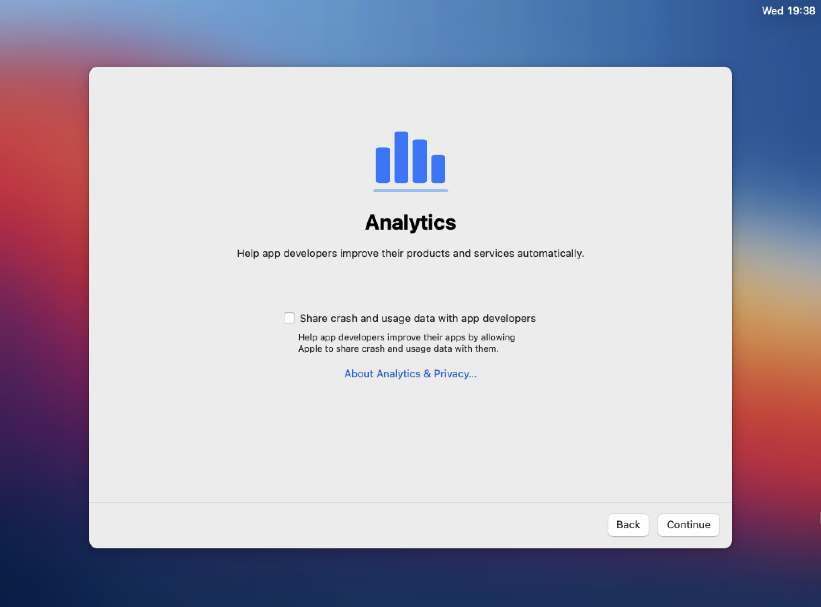The width and height of the screenshot is (821, 607).
Task: Click the Back button
Action: click(x=629, y=525)
